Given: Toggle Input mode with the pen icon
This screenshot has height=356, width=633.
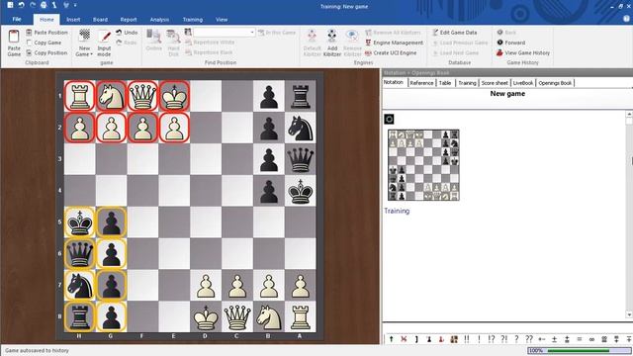Looking at the screenshot, I should tap(104, 37).
